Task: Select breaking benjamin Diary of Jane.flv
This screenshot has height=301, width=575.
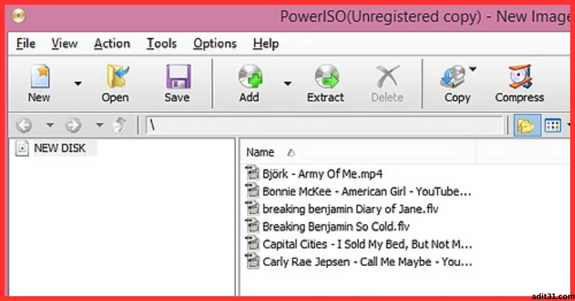Action: tap(351, 209)
